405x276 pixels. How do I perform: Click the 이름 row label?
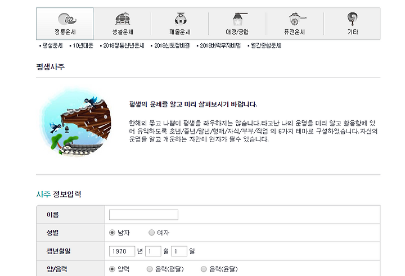tap(53, 215)
